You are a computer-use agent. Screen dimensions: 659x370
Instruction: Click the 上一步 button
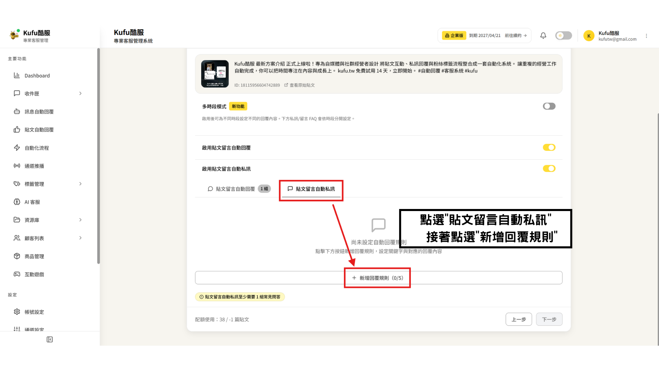(x=519, y=319)
